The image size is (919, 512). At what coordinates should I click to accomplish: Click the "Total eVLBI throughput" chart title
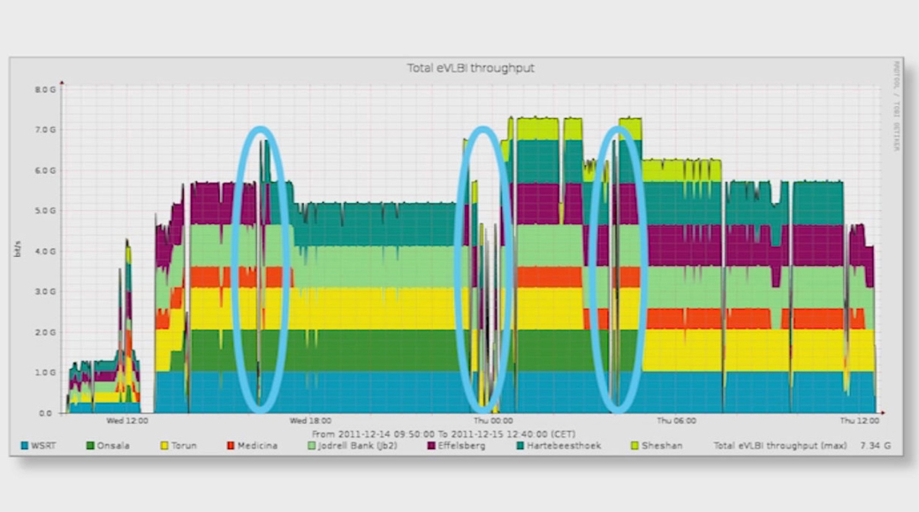(x=470, y=68)
